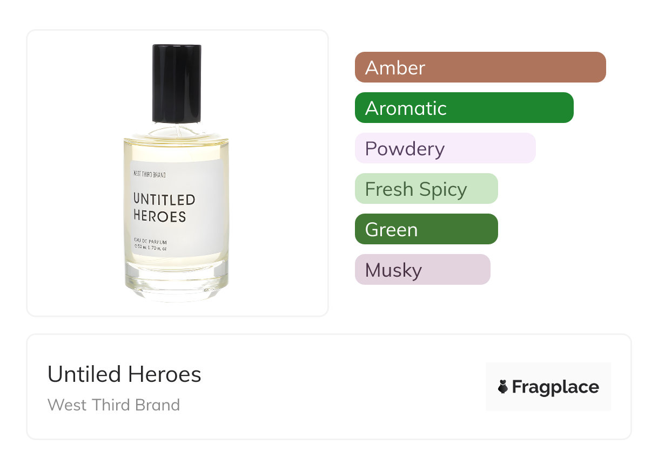Click the UNTITLED HEROES text on the bottle label
This screenshot has width=658, height=466.
click(164, 208)
